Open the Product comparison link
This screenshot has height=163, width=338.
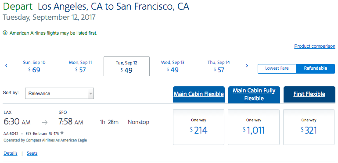point(315,46)
